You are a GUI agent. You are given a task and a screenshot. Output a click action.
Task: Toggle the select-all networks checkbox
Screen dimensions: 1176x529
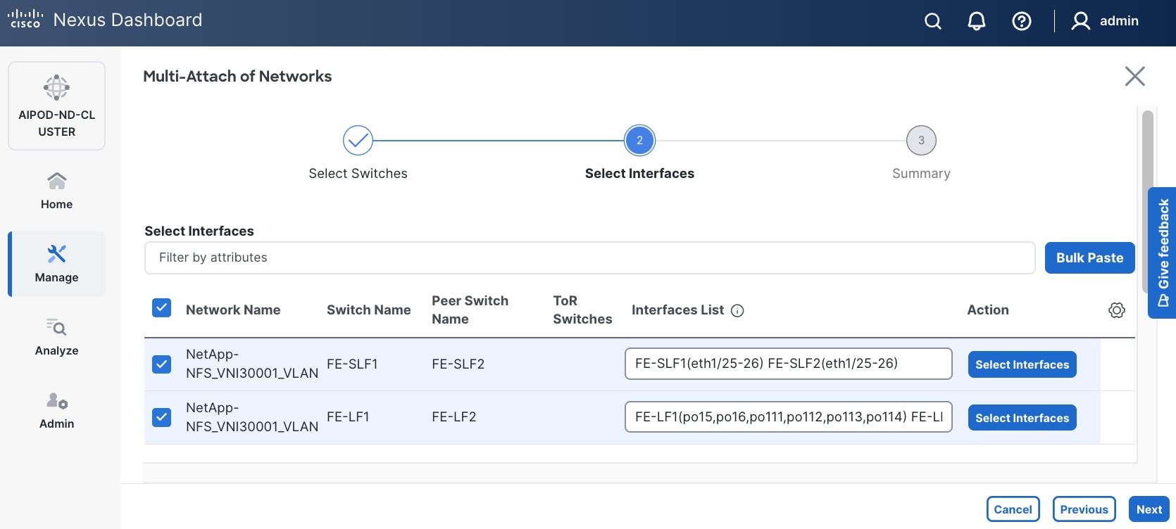tap(162, 308)
